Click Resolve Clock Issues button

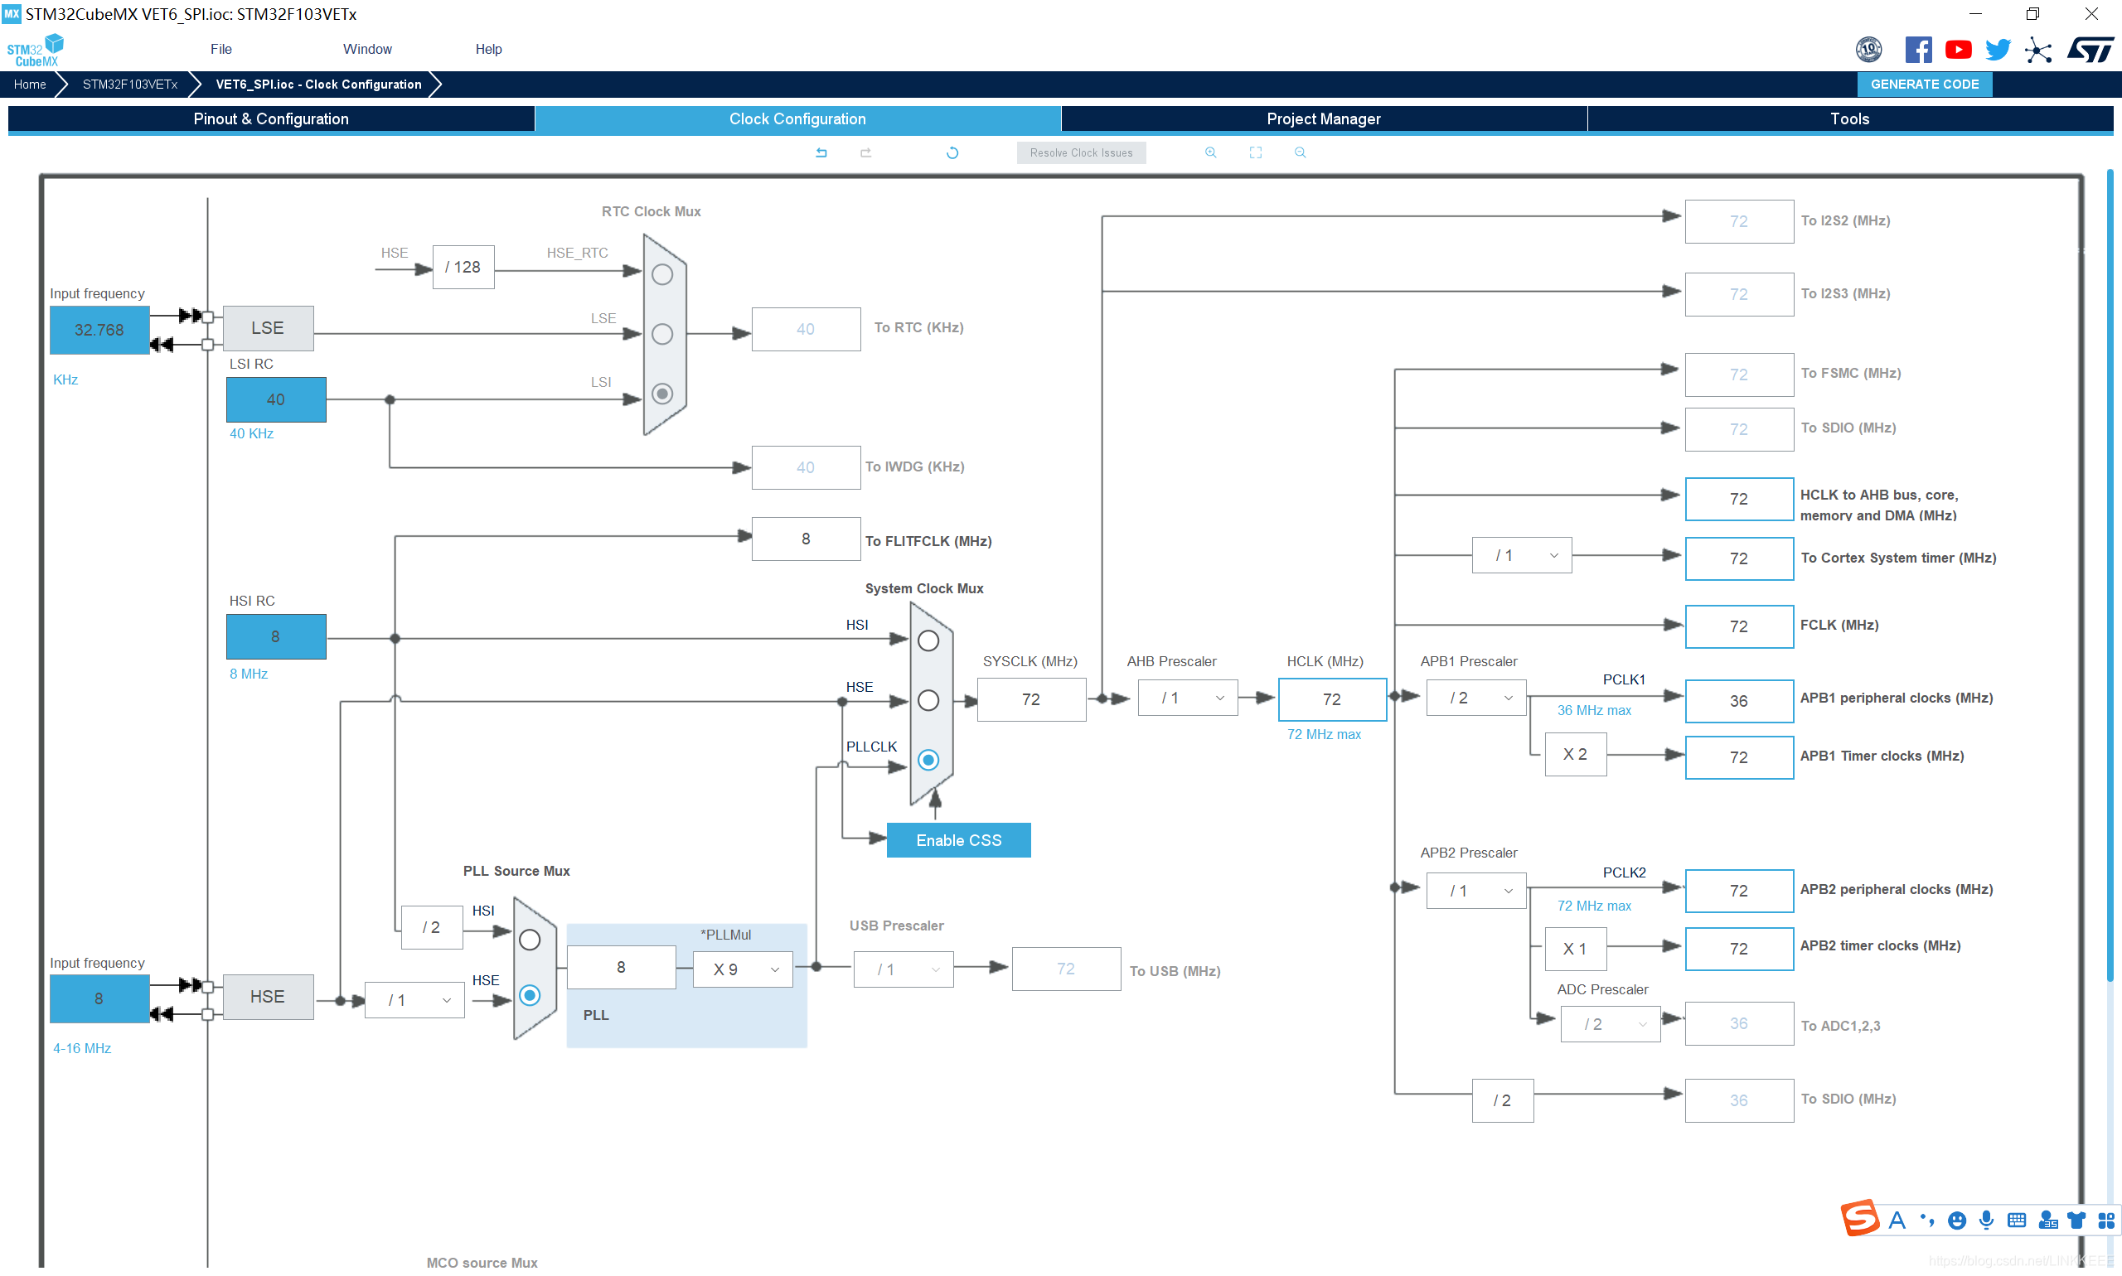coord(1081,152)
